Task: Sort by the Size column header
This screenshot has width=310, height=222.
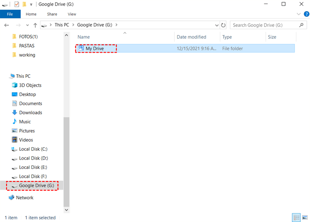Action: (272, 37)
